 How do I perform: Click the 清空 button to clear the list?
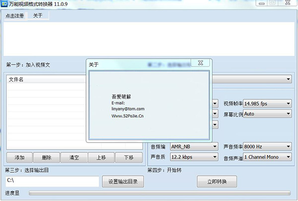click(x=74, y=157)
